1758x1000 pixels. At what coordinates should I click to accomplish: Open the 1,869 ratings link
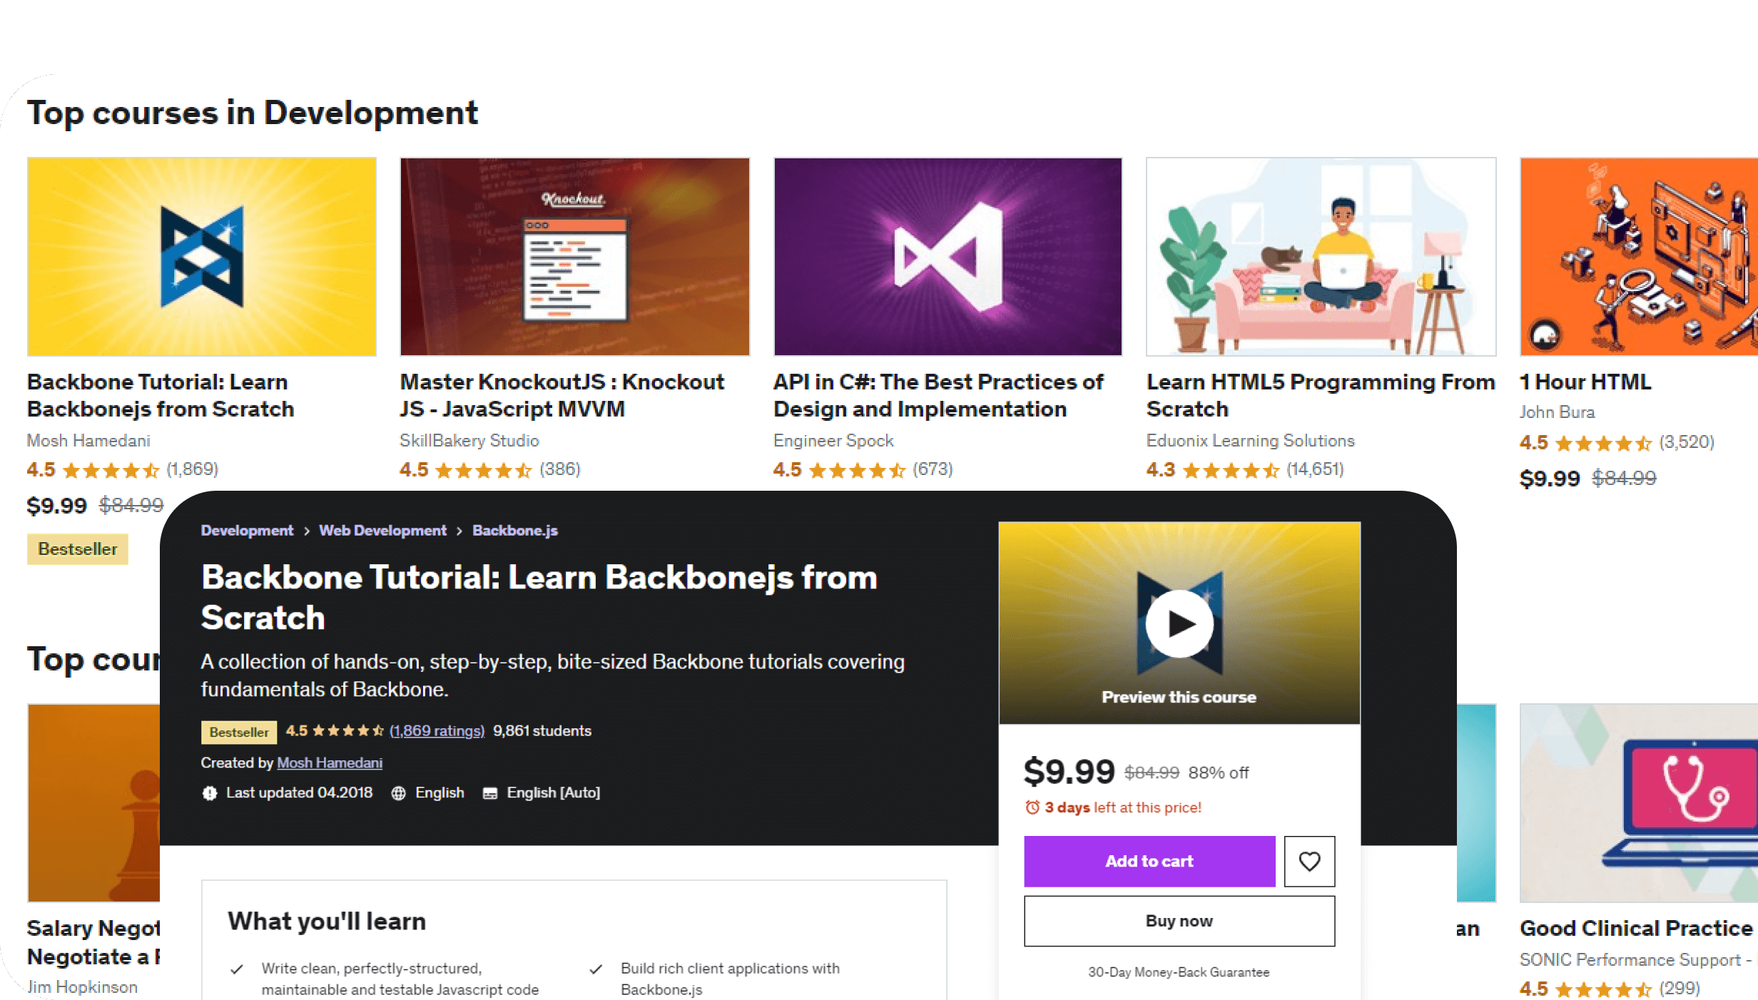pos(437,731)
